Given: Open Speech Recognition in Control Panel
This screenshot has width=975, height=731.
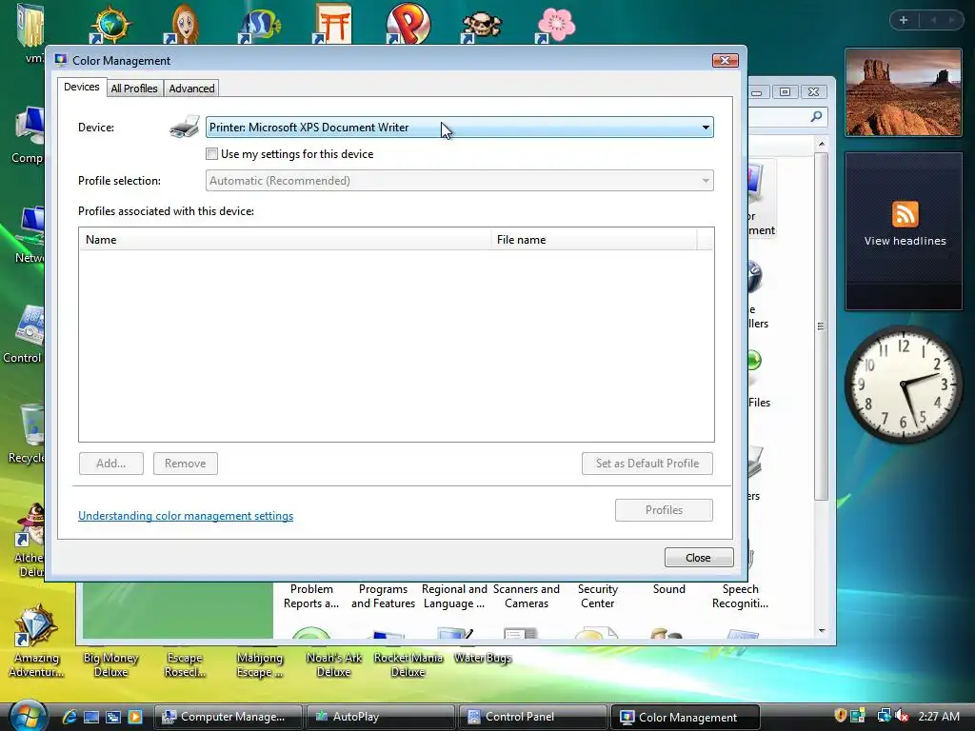Looking at the screenshot, I should tap(740, 596).
